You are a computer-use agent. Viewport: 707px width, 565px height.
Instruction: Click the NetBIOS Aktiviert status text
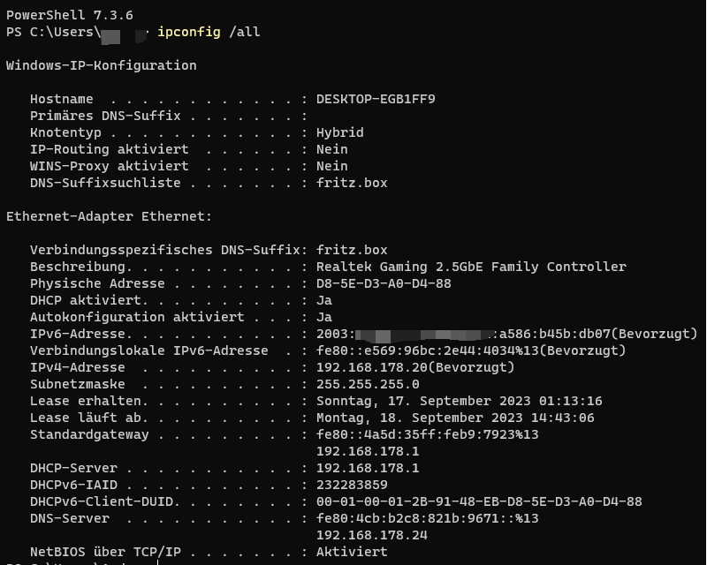352,552
